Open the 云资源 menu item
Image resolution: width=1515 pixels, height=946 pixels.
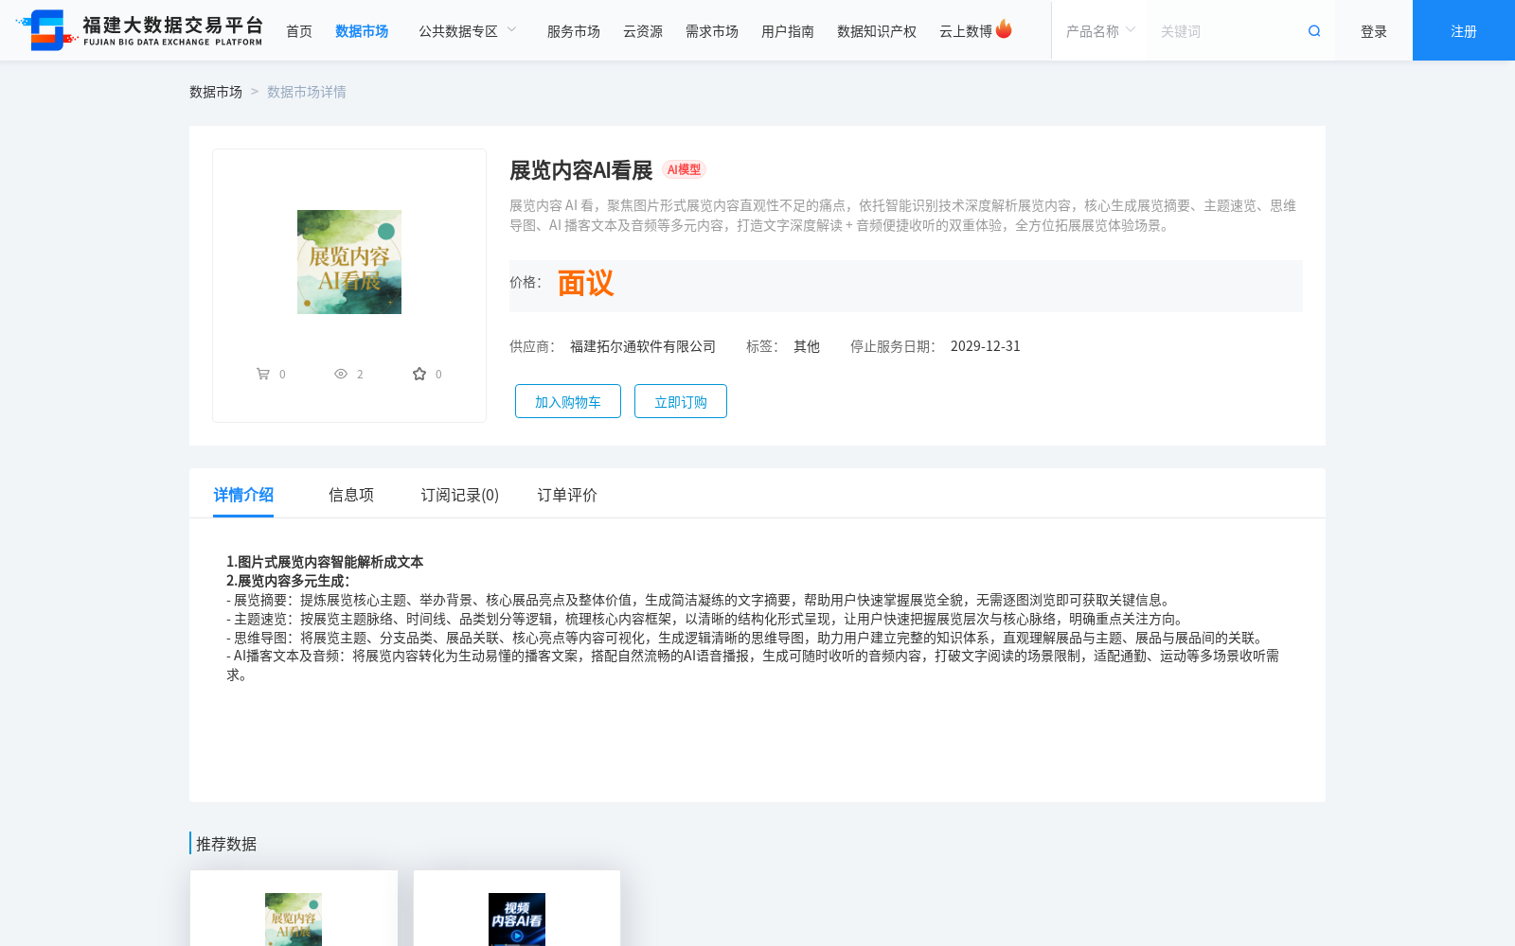643,31
